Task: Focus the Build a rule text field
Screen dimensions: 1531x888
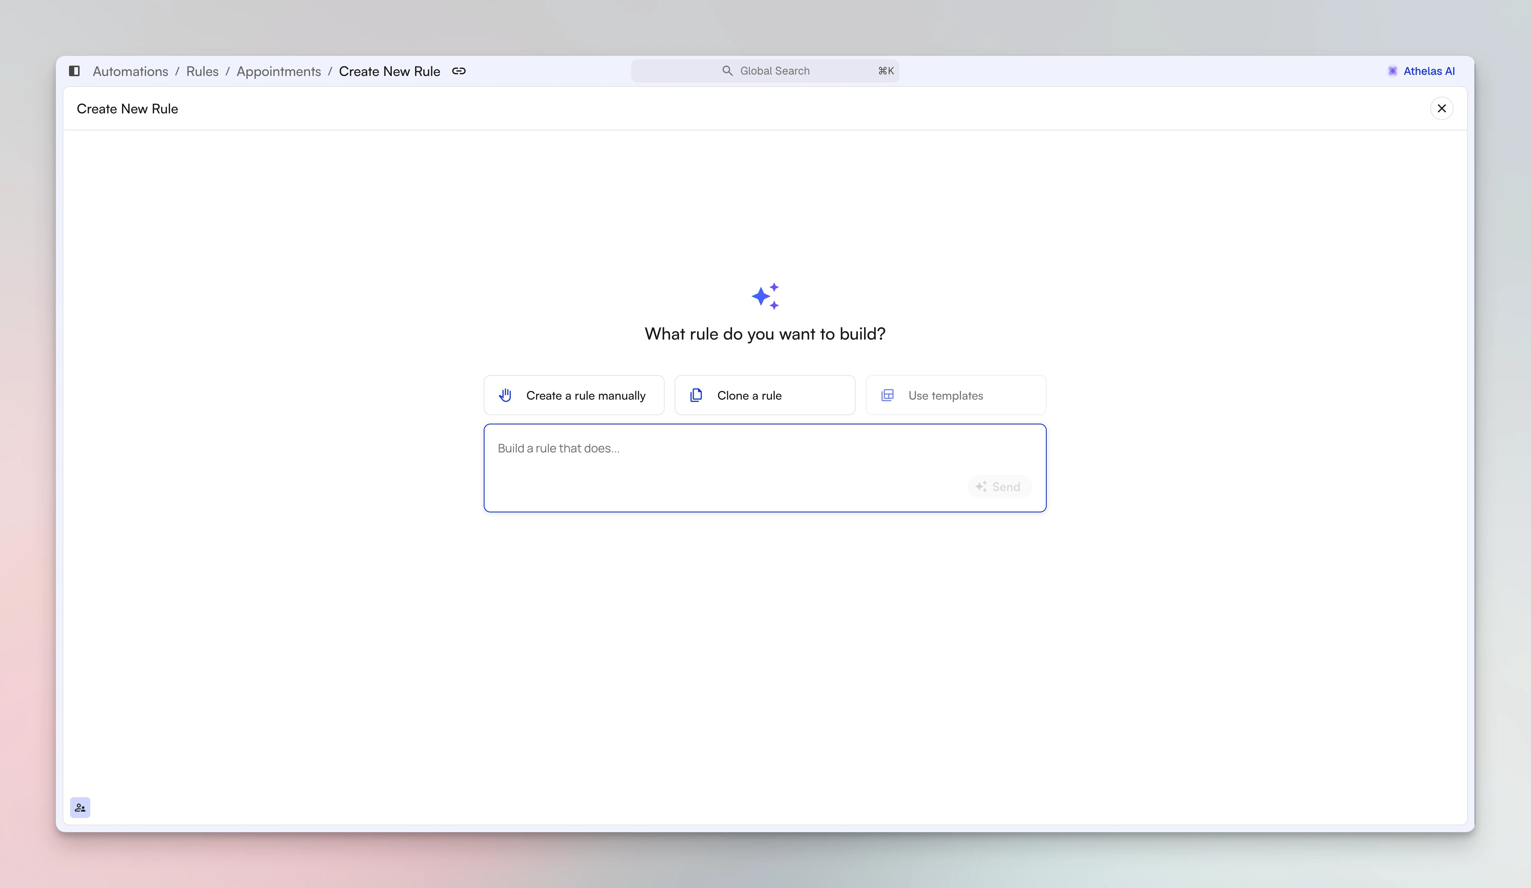Action: point(765,468)
